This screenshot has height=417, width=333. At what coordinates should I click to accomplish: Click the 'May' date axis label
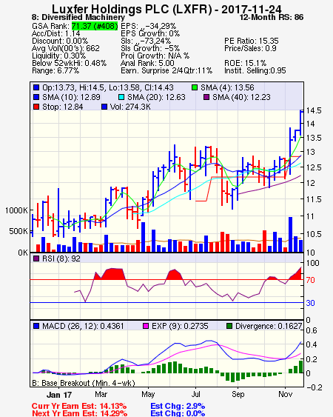(x=148, y=394)
